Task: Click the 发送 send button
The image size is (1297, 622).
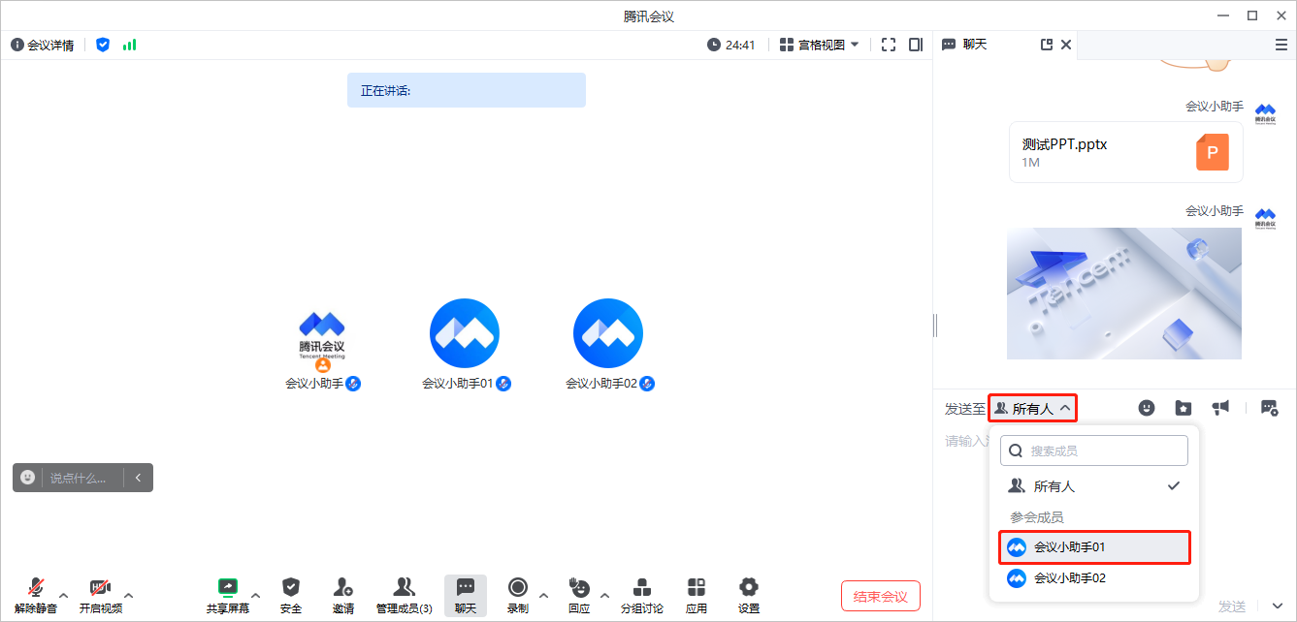Action: pyautogui.click(x=1232, y=606)
